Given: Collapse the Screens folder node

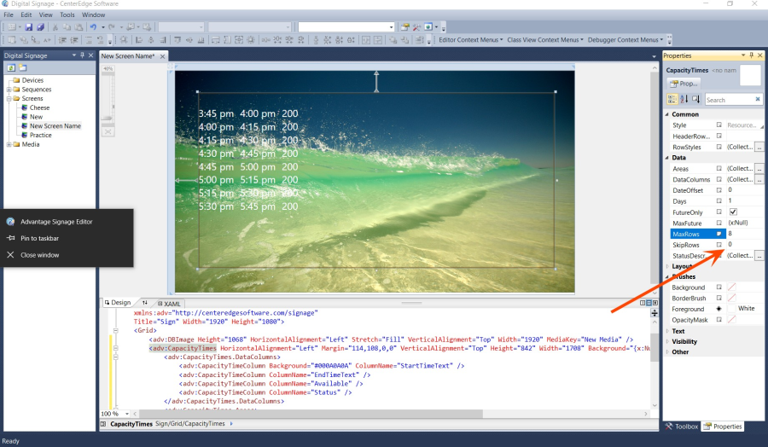Looking at the screenshot, I should pos(9,99).
